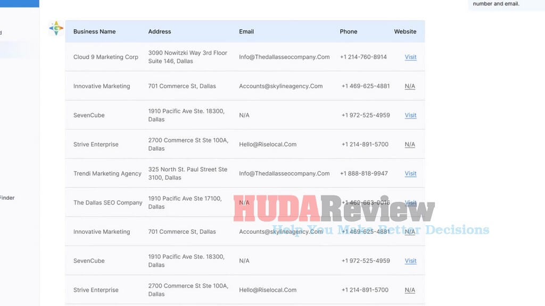Open Visit link in first SevenCube row
Viewport: 545px width, 306px height.
click(410, 115)
